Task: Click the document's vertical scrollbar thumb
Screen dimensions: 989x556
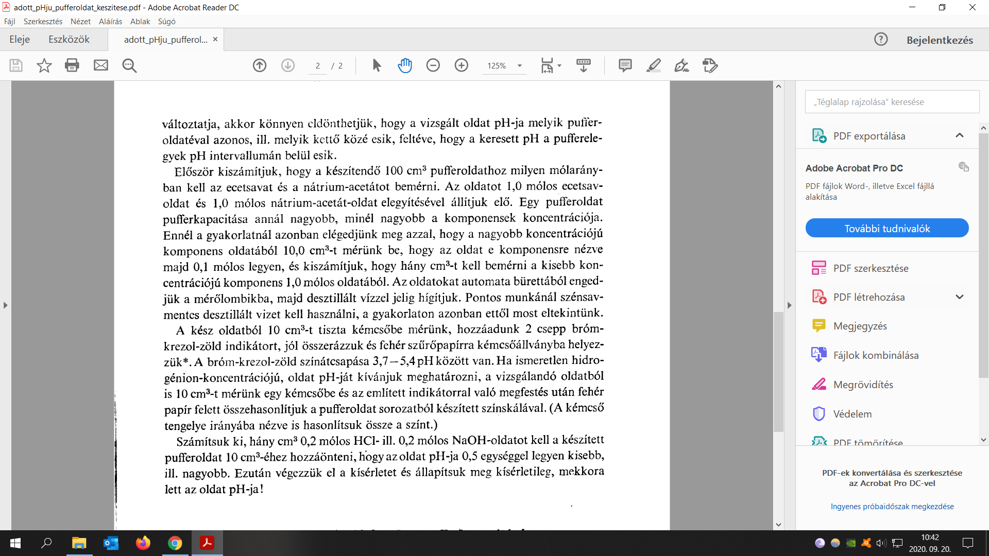Action: coord(778,371)
